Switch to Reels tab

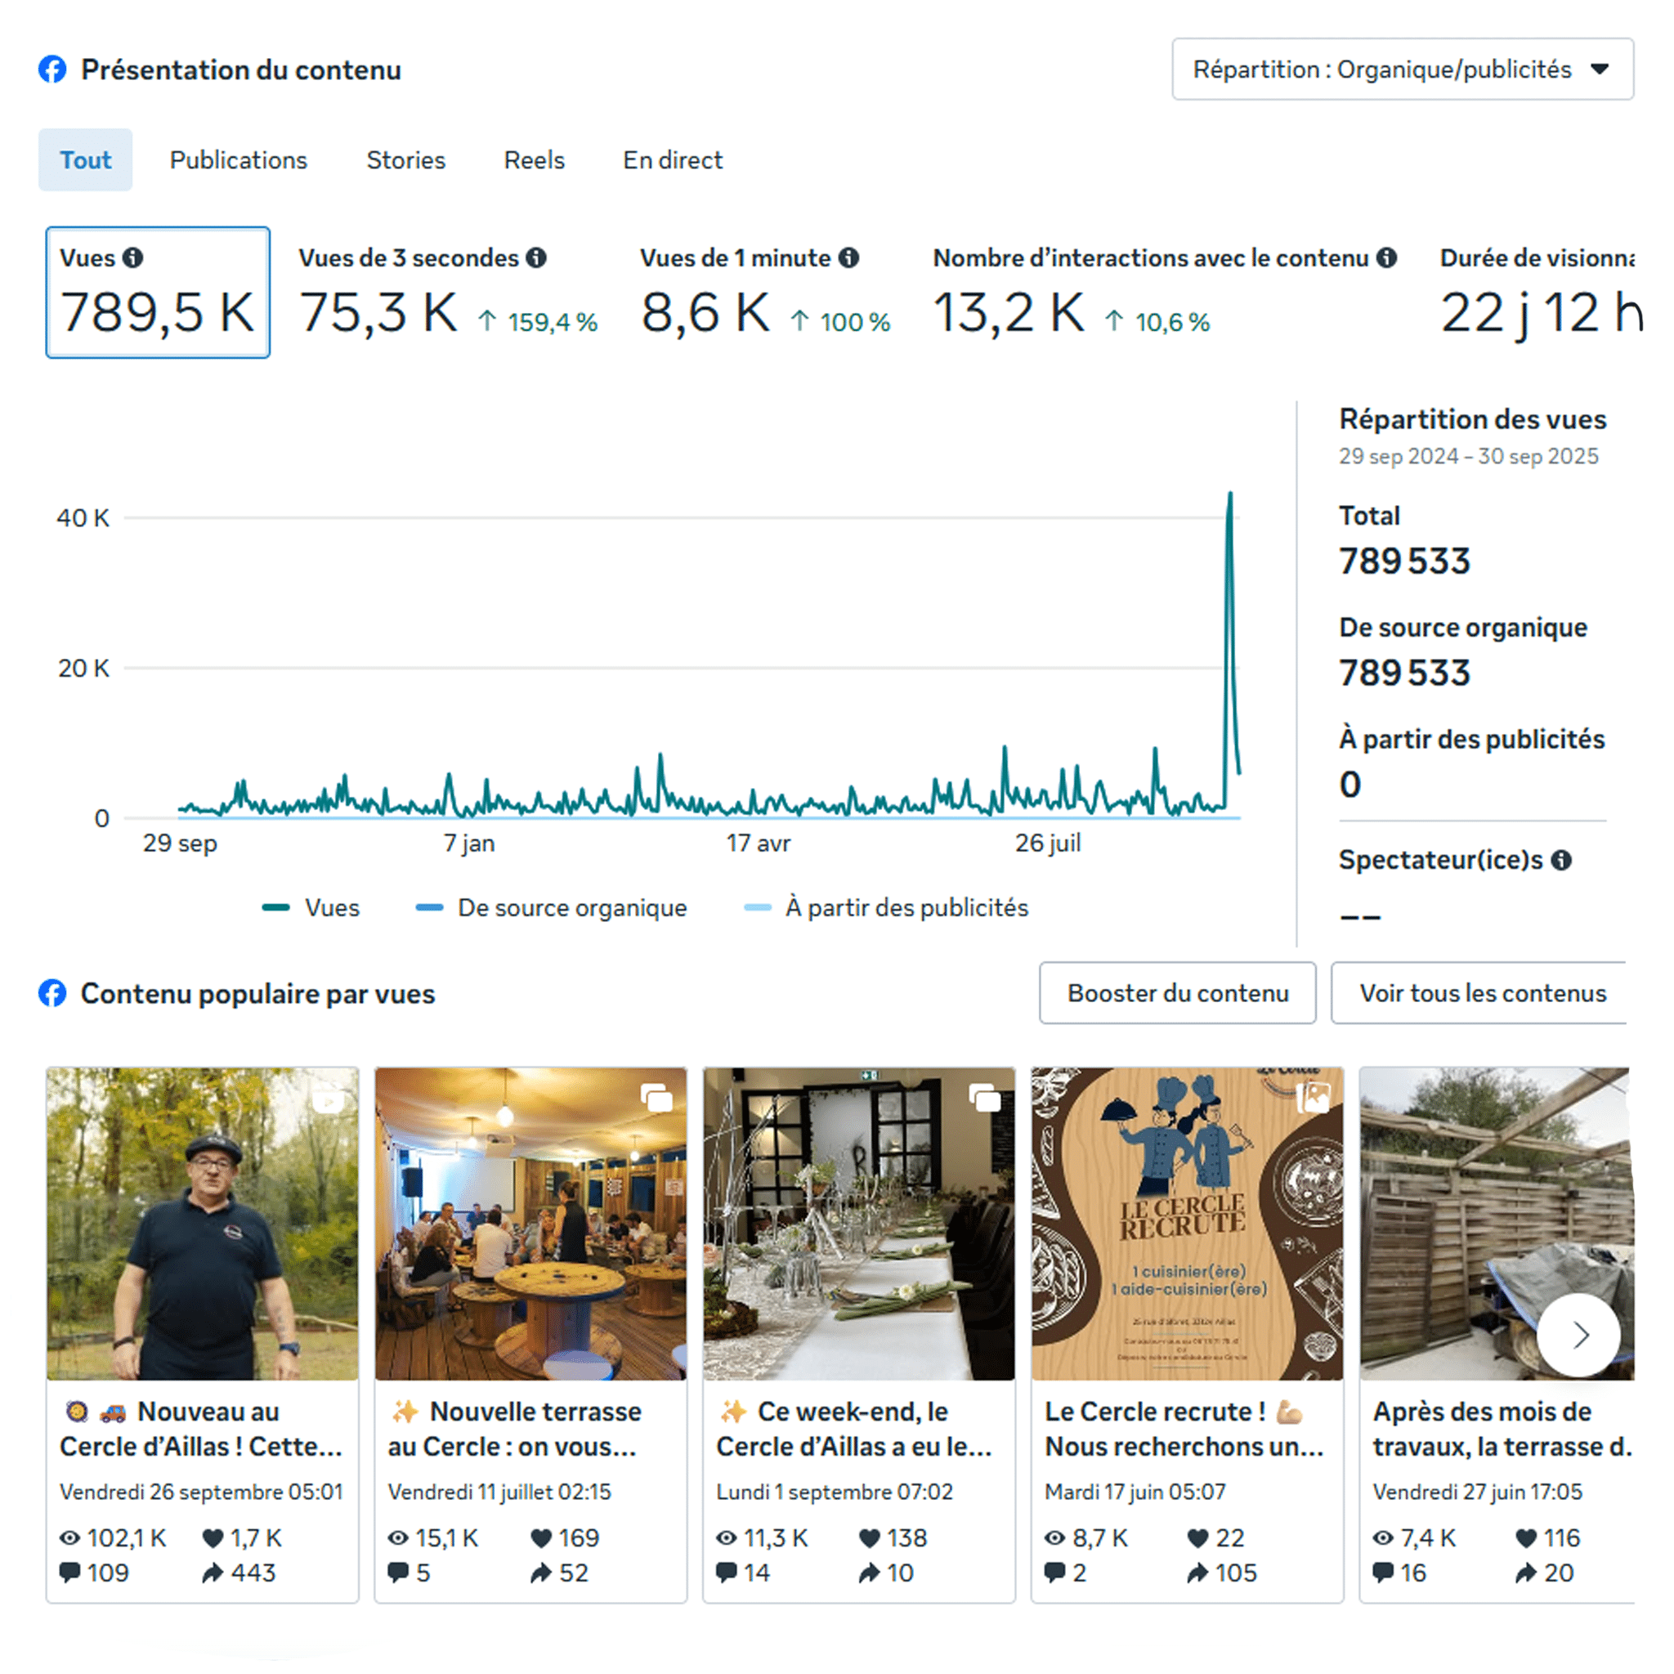[x=534, y=160]
